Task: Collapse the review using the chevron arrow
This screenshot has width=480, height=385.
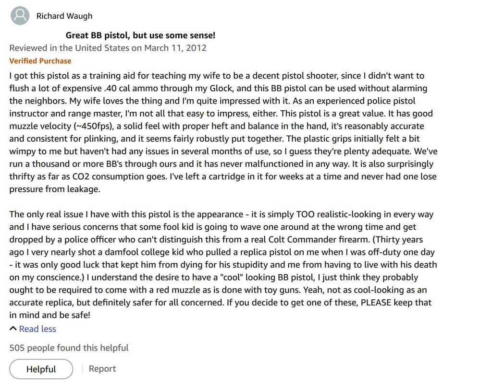Action: click(13, 329)
